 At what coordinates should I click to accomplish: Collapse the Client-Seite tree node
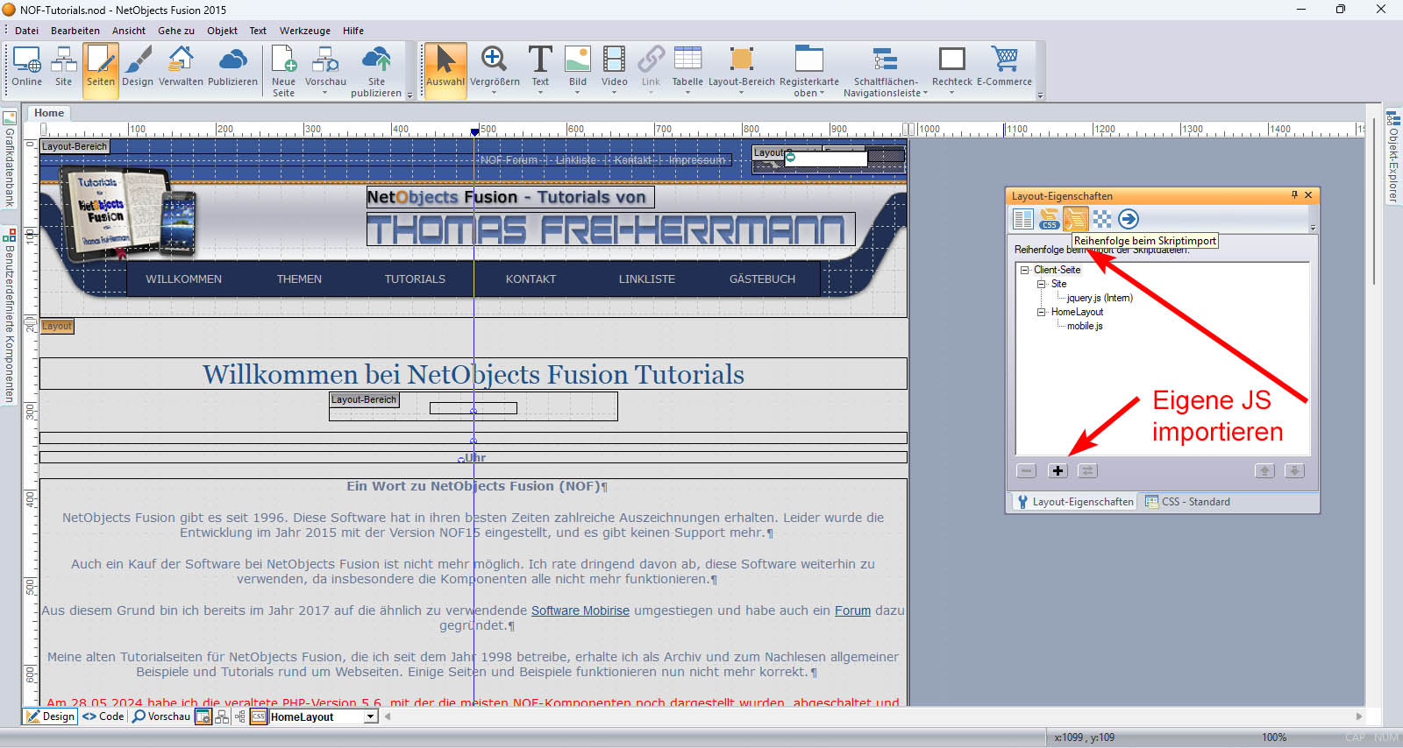pyautogui.click(x=1024, y=270)
